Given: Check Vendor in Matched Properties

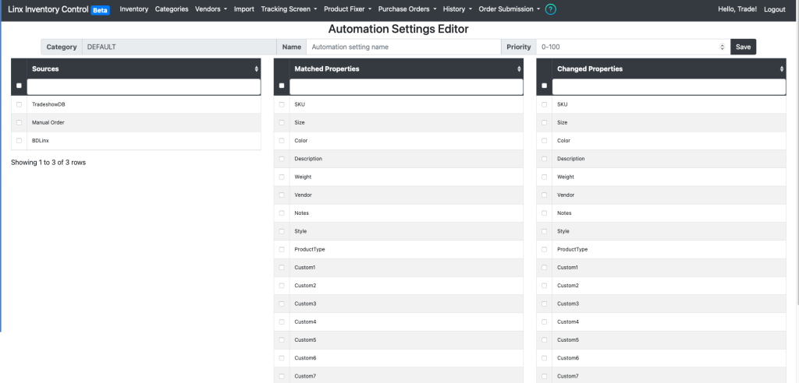Looking at the screenshot, I should (x=282, y=195).
